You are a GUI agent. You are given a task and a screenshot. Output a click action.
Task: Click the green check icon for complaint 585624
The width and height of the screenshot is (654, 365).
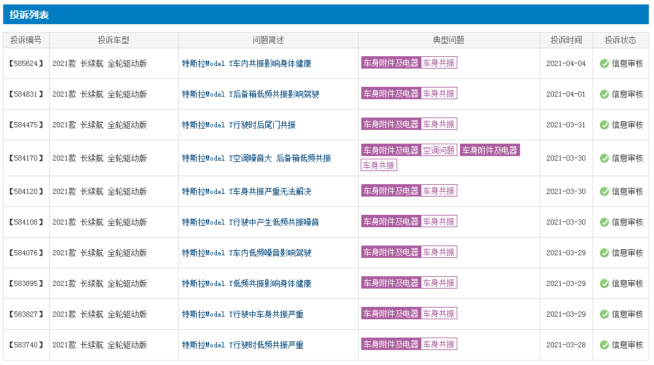[x=604, y=64]
